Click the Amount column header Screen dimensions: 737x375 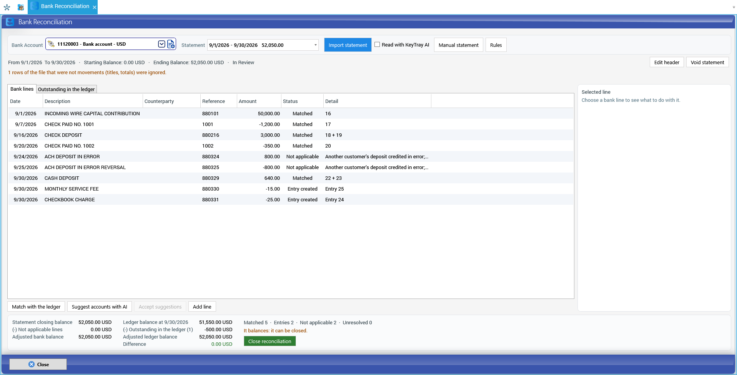pyautogui.click(x=259, y=101)
